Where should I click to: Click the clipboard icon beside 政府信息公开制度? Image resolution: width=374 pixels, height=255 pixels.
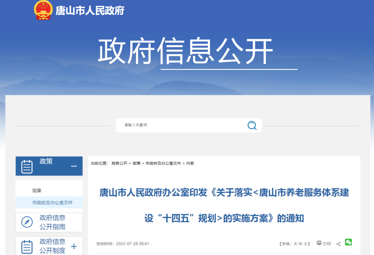27,246
